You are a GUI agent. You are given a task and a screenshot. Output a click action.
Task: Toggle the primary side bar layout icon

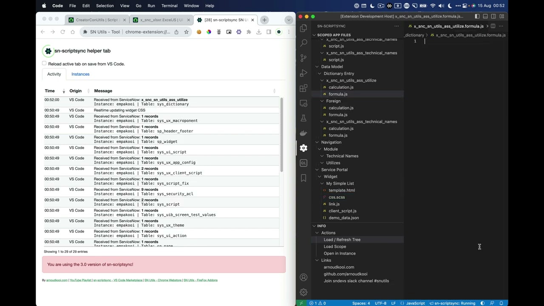(x=477, y=16)
